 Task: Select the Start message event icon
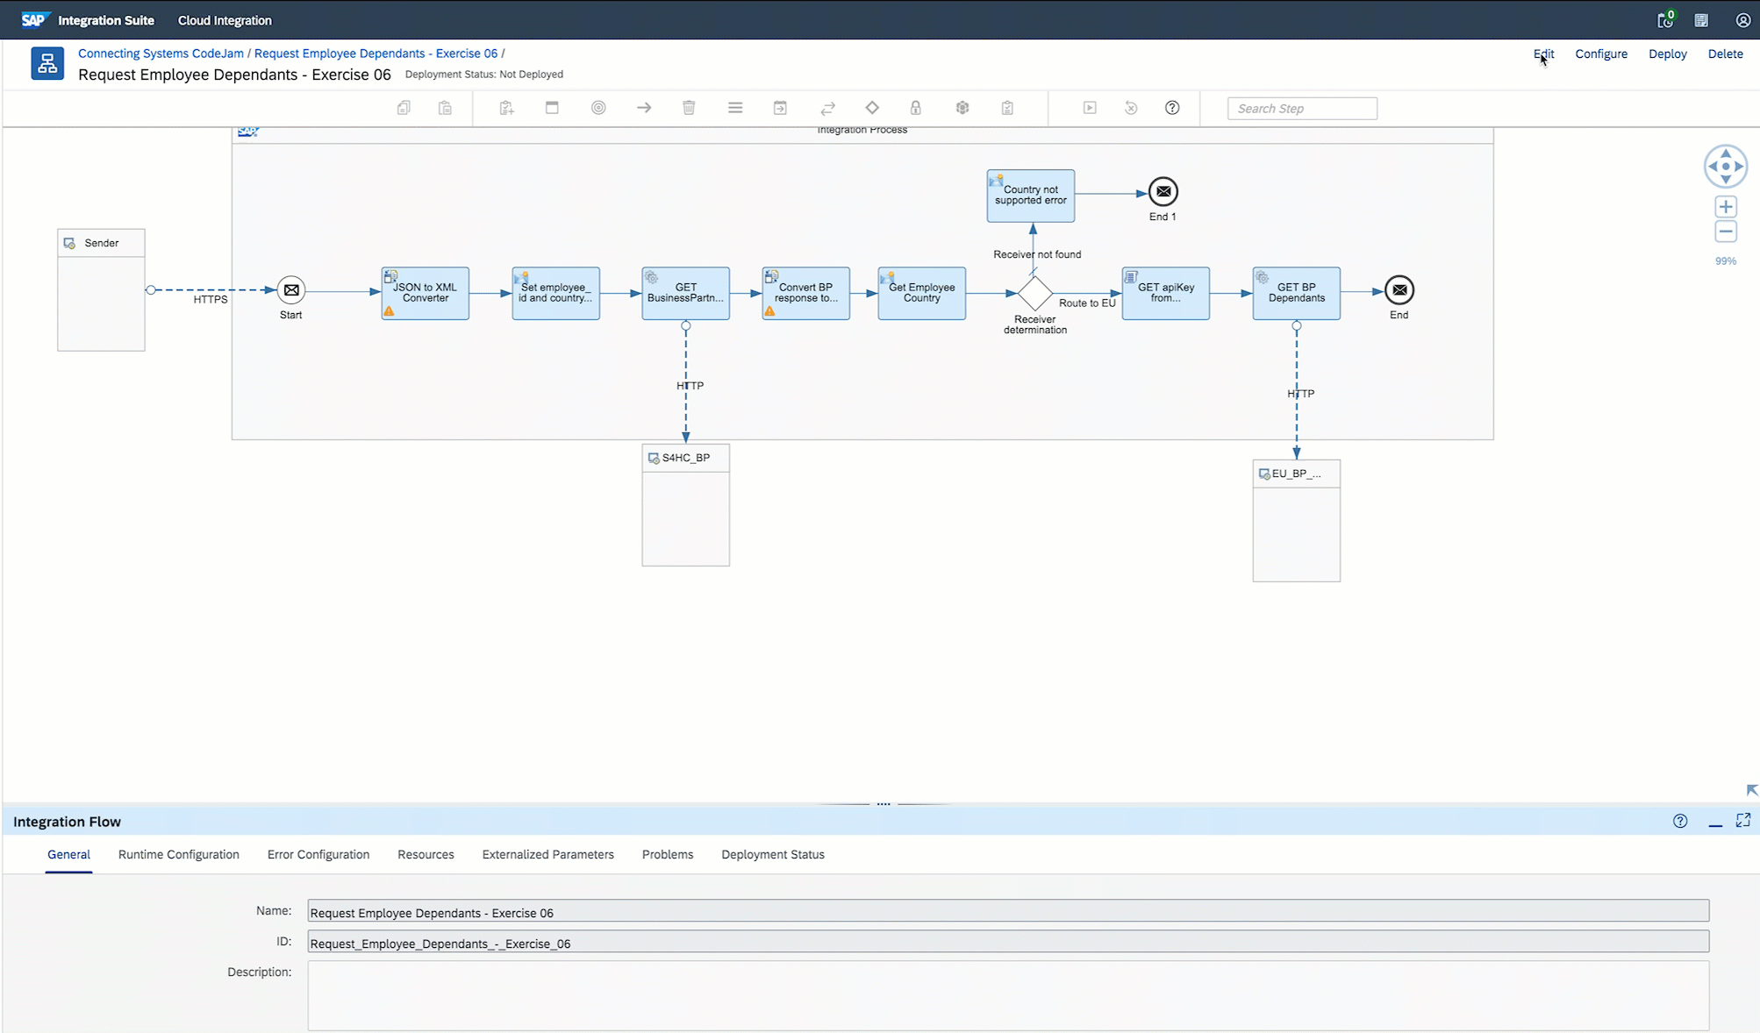click(x=290, y=289)
